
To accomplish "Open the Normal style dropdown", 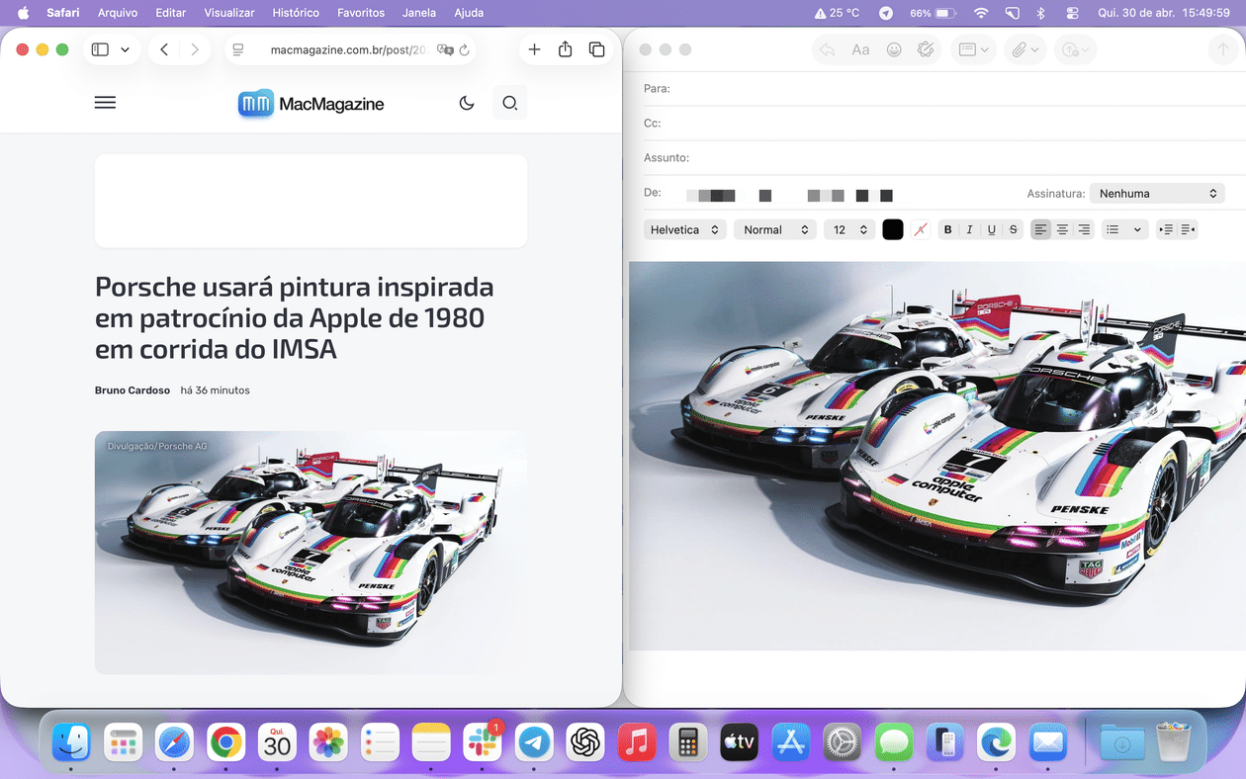I will 775,229.
